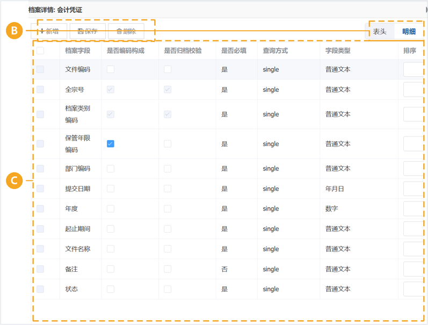
Task: Click the 字段类型 column header
Action: (338, 50)
